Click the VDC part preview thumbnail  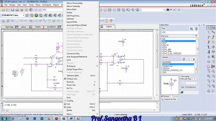coord(170,85)
